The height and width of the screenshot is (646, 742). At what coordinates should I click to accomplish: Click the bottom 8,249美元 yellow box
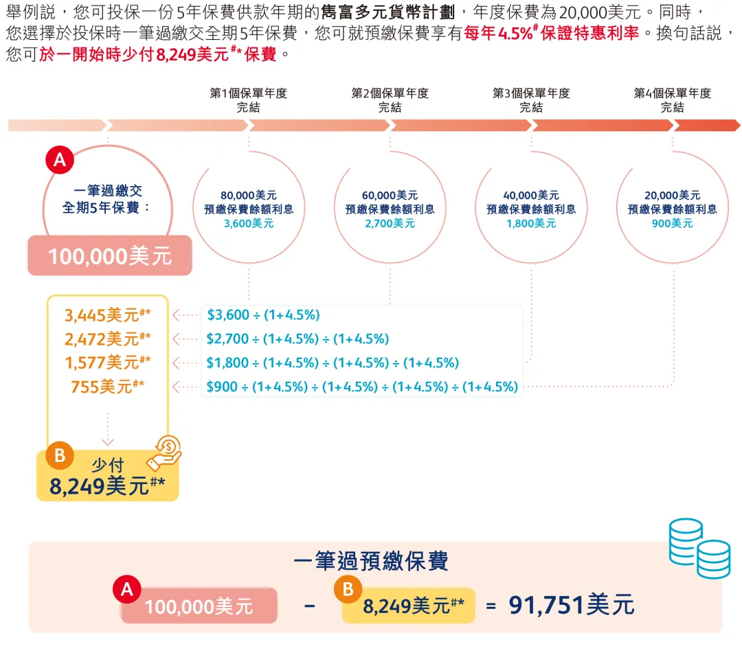pos(408,605)
